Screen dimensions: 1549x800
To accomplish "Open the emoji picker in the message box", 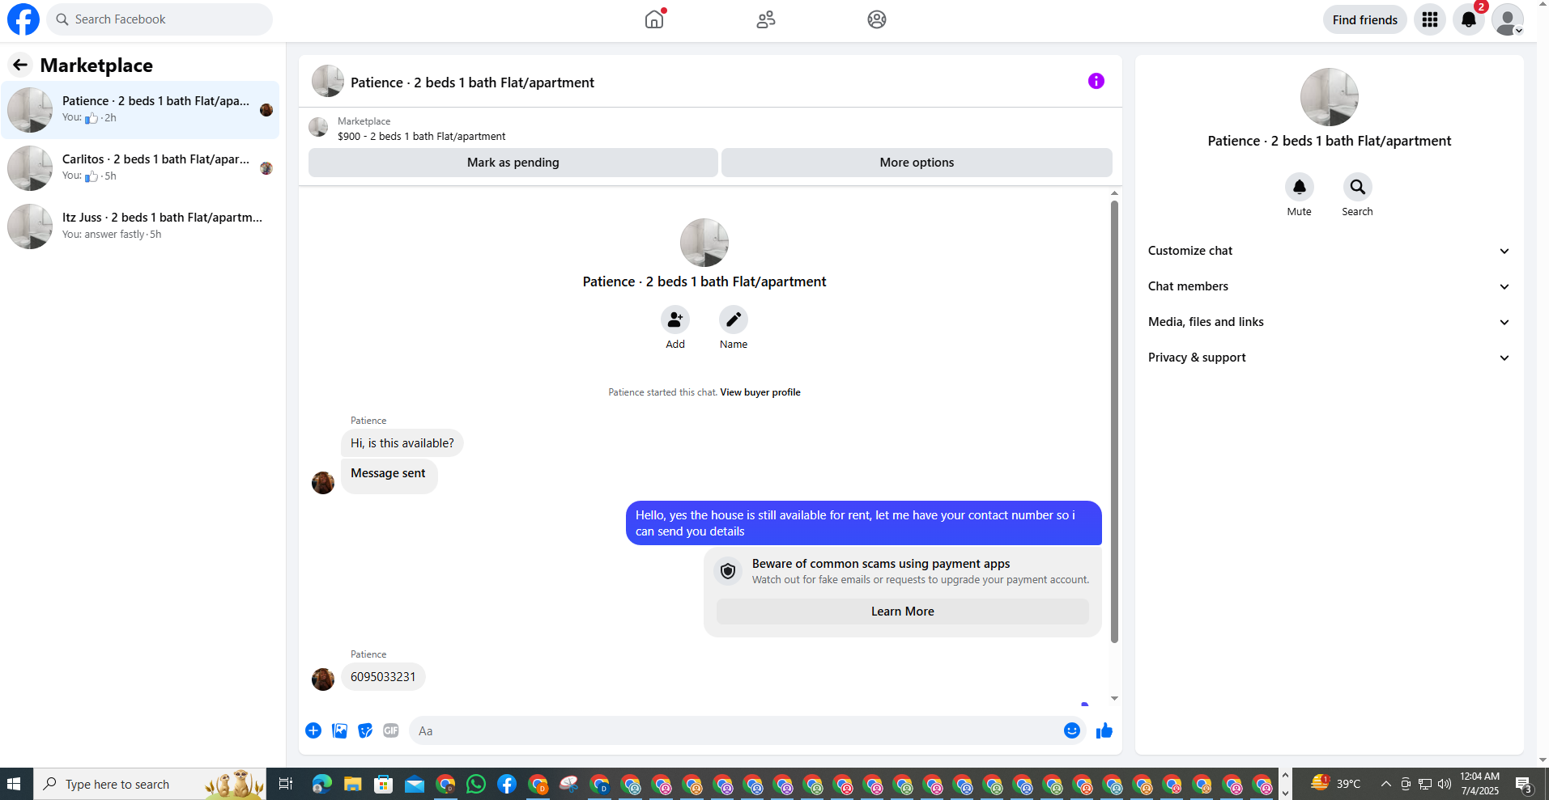I will click(x=1072, y=730).
